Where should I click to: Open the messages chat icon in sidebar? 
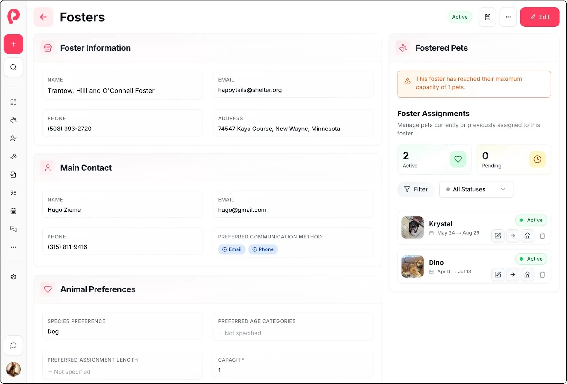13,229
